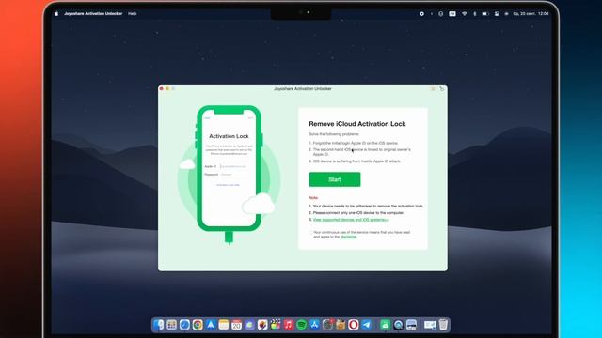The height and width of the screenshot is (338, 602).
Task: Open Final Cut Pro from the Dock
Action: [x=276, y=325]
